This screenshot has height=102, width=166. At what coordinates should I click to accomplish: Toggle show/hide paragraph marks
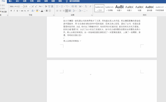90,6
